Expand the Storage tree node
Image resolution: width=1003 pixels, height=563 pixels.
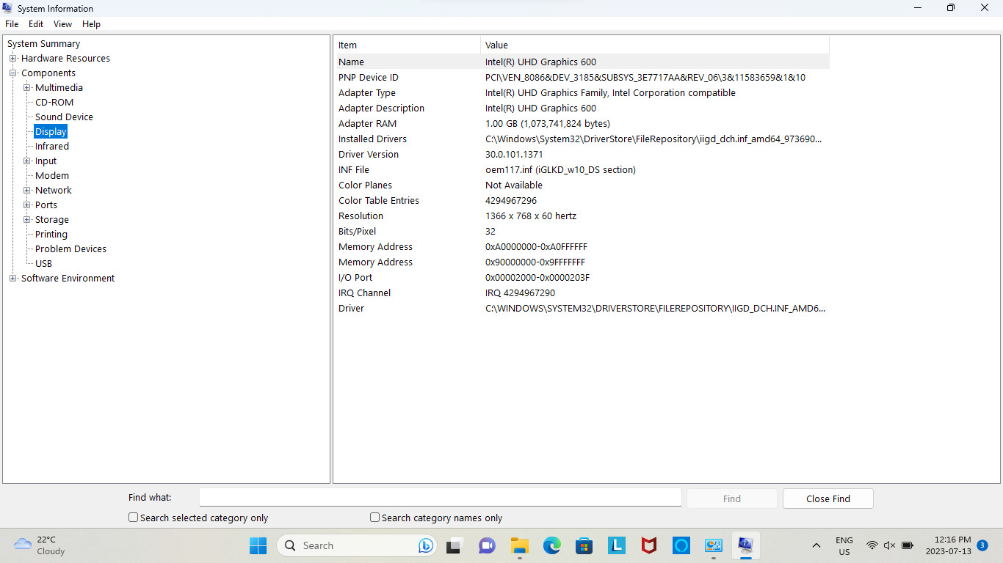click(27, 219)
